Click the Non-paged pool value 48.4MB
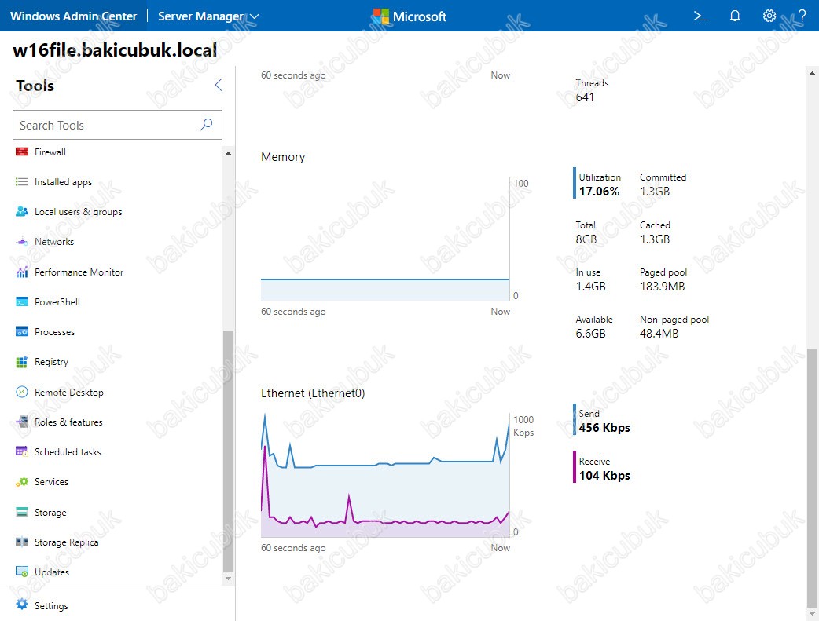 tap(659, 334)
